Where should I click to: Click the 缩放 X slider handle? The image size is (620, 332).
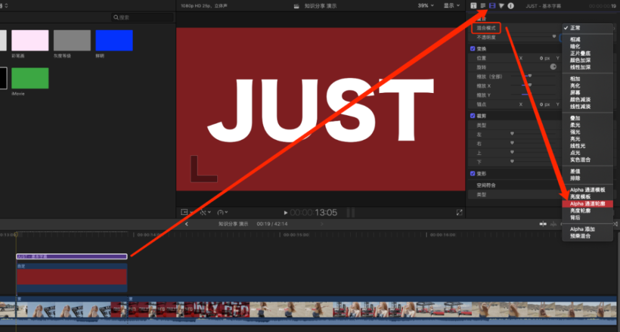(x=530, y=85)
